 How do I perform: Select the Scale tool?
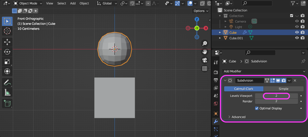tap(7, 62)
